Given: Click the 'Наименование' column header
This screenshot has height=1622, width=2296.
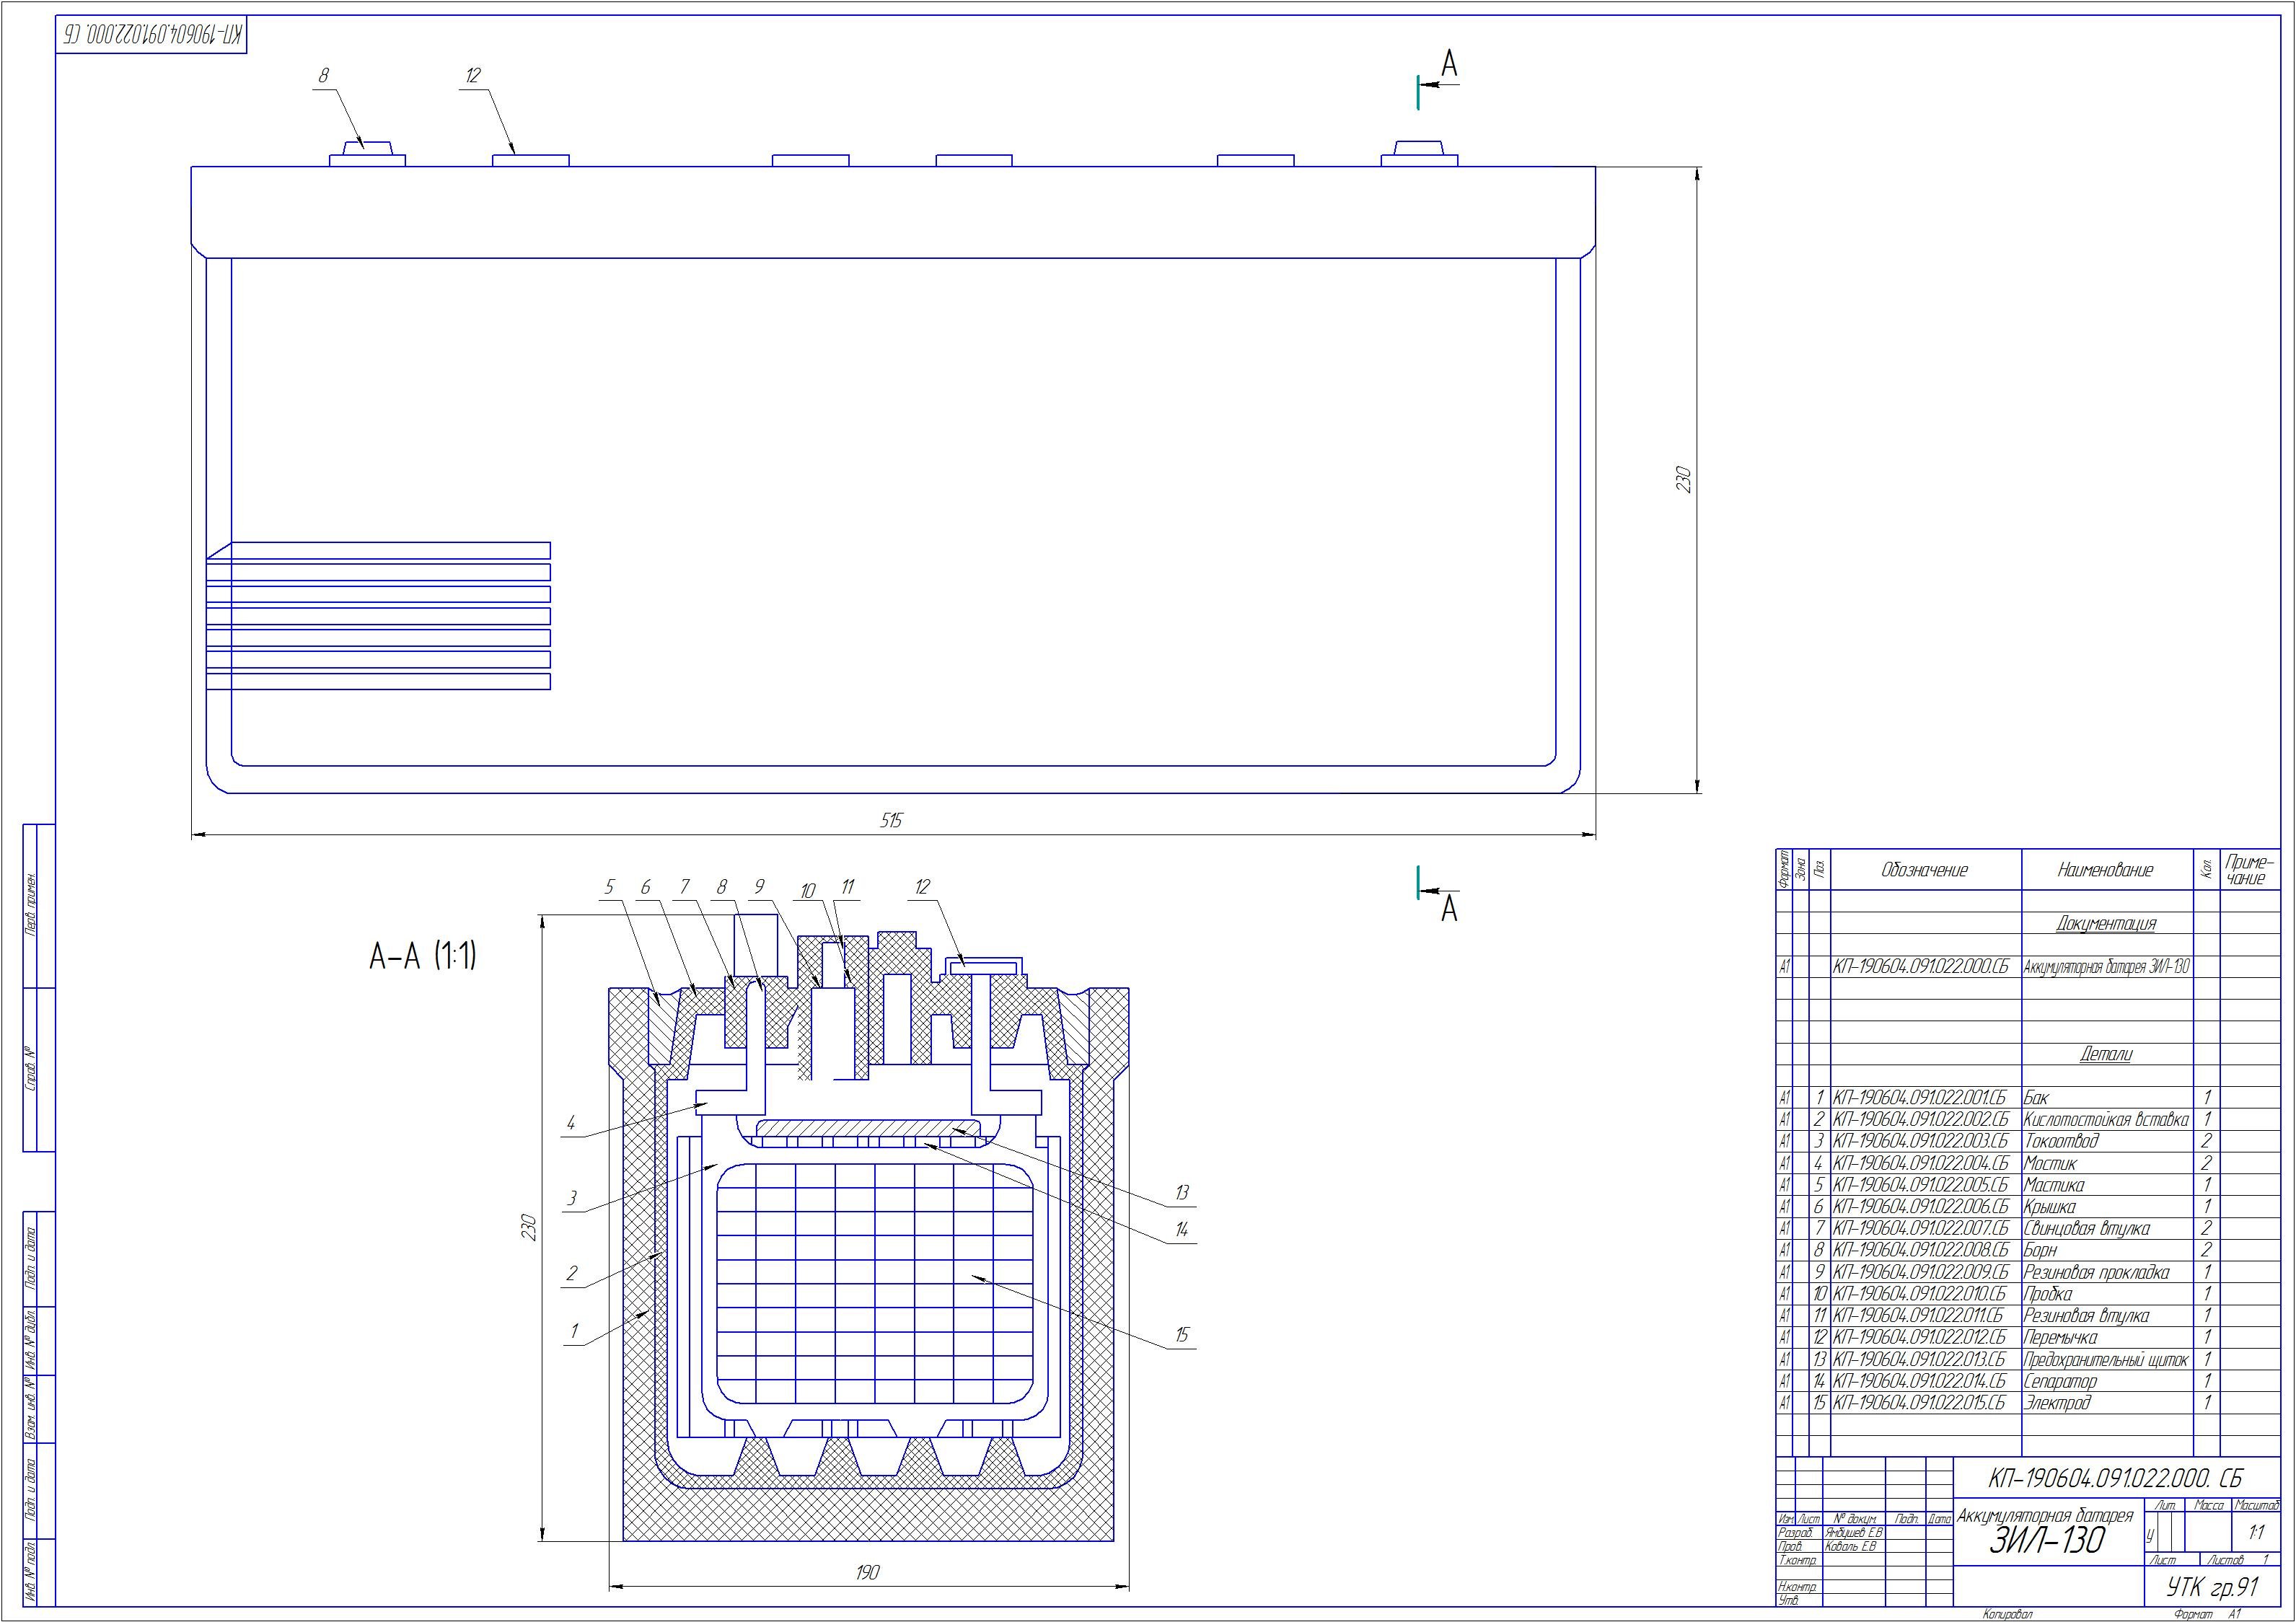Looking at the screenshot, I should click(x=2105, y=870).
